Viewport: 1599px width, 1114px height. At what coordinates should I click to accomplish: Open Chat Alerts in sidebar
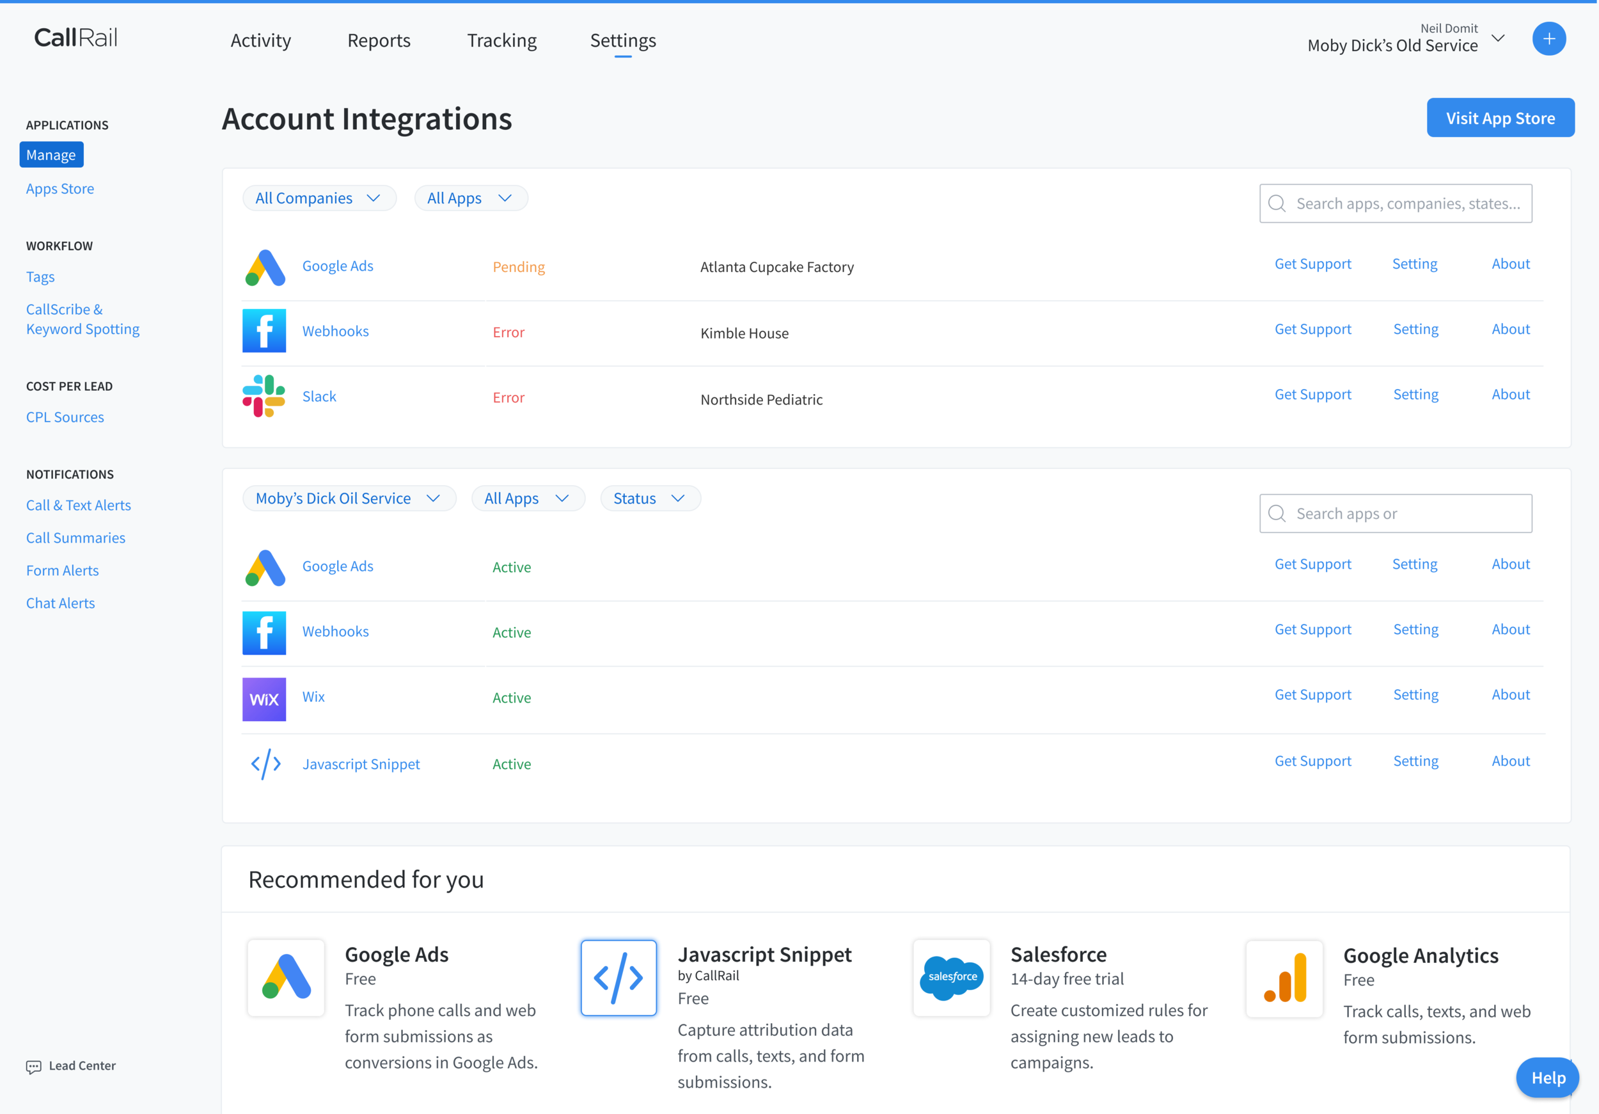pos(61,603)
